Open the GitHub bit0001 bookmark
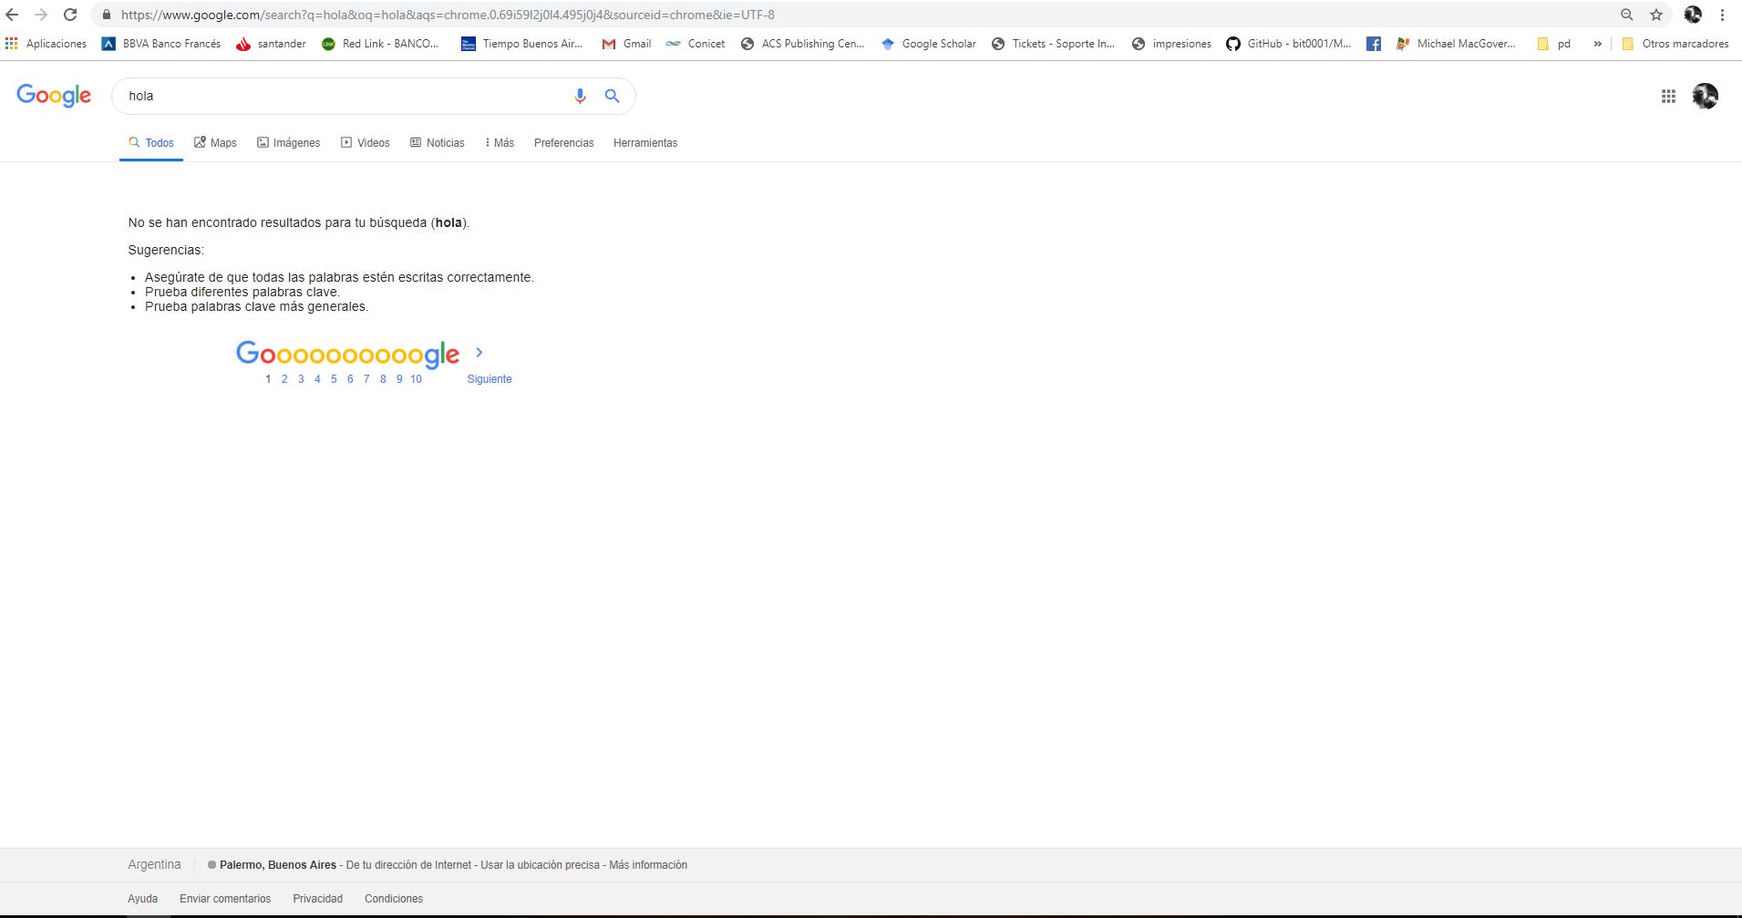This screenshot has width=1742, height=918. (x=1288, y=44)
